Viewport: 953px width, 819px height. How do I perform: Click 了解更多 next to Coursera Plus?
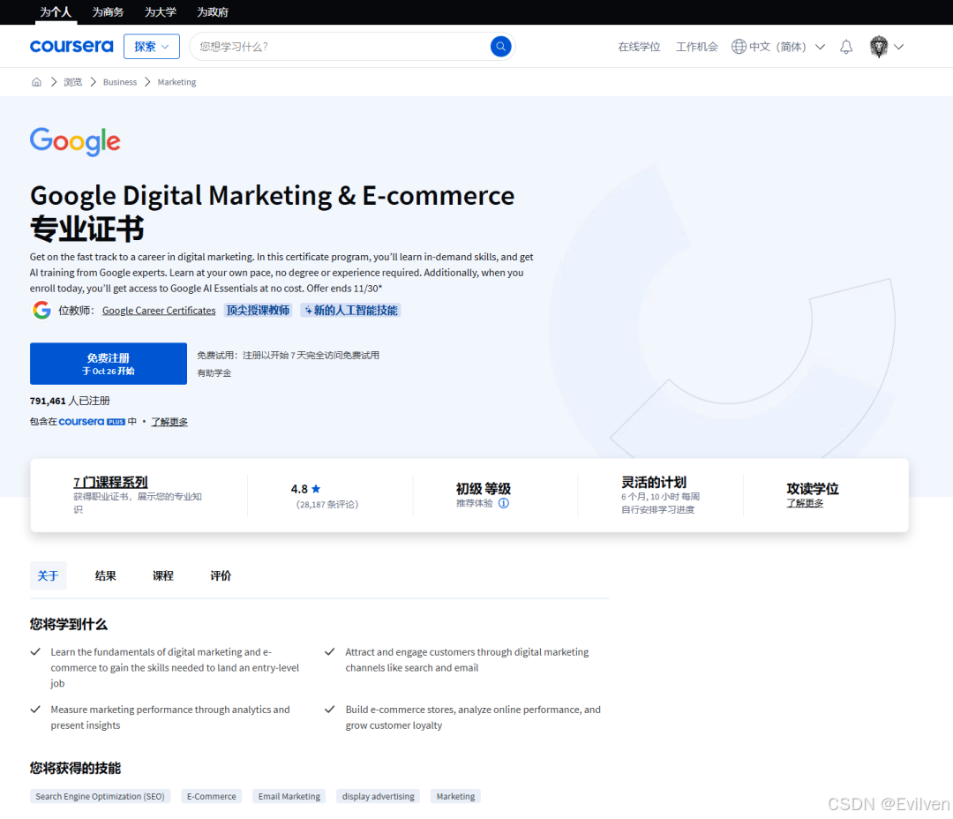point(169,422)
